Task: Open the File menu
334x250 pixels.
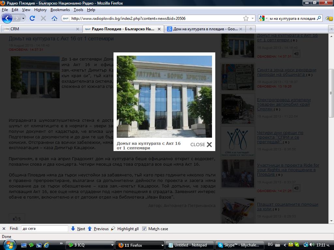Action: (x=5, y=10)
